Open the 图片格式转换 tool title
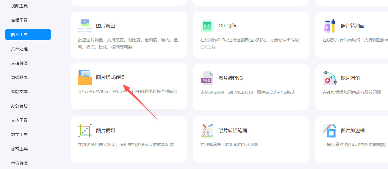The width and height of the screenshot is (388, 169). pos(110,77)
